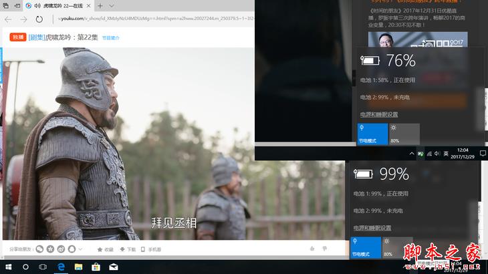The height and width of the screenshot is (274, 488).
Task: Share video to Weibo
Action: tap(61, 249)
